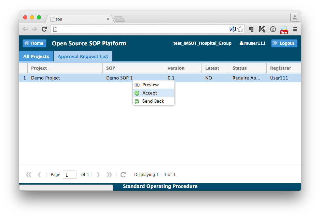Switch to the All Projects tab

[x=36, y=56]
